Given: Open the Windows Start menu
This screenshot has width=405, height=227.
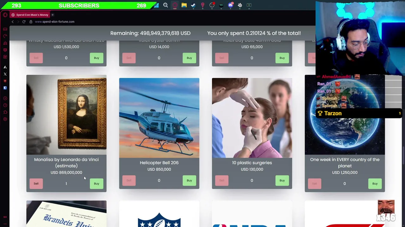Looking at the screenshot, I should coord(156,5).
